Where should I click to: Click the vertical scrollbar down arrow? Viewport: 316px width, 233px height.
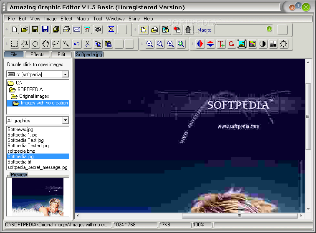click(x=308, y=209)
